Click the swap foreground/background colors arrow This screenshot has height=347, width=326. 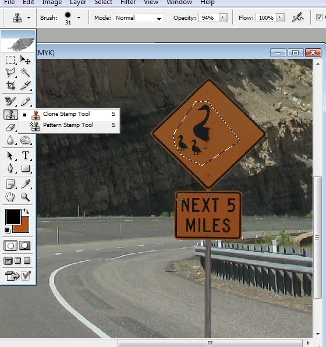click(x=26, y=211)
